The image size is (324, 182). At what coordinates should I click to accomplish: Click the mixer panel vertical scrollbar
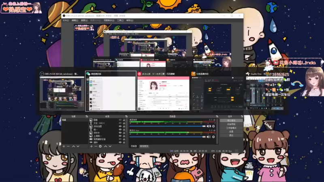217,131
